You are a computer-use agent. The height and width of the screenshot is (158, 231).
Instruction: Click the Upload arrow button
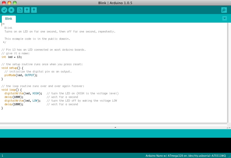point(11,10)
